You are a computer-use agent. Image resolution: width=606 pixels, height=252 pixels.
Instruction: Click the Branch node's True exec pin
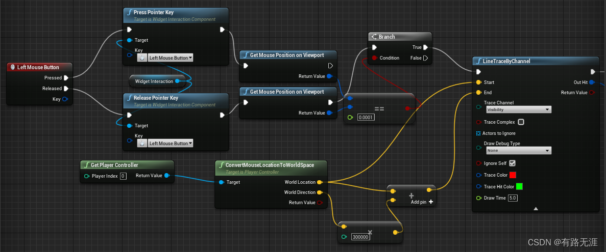(425, 47)
